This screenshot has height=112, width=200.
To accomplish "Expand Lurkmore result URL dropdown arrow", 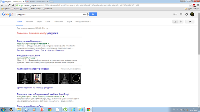I will (36, 58).
